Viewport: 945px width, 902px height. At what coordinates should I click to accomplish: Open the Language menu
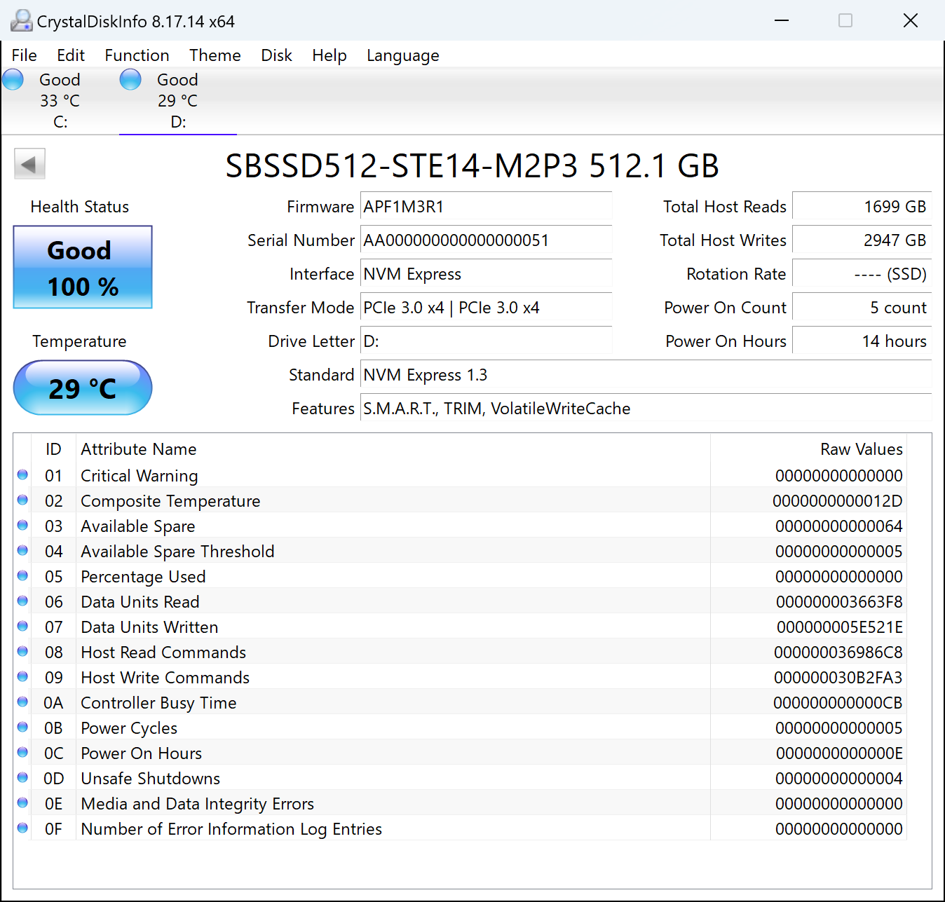coord(402,55)
